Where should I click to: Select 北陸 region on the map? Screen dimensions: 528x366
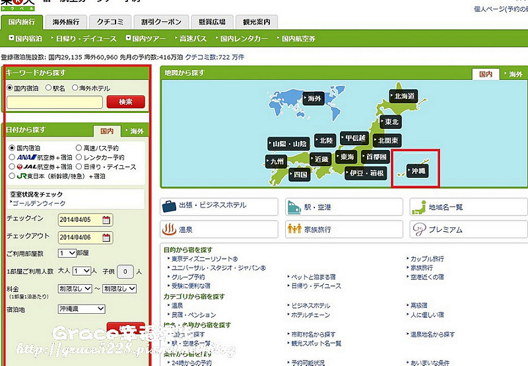(325, 140)
